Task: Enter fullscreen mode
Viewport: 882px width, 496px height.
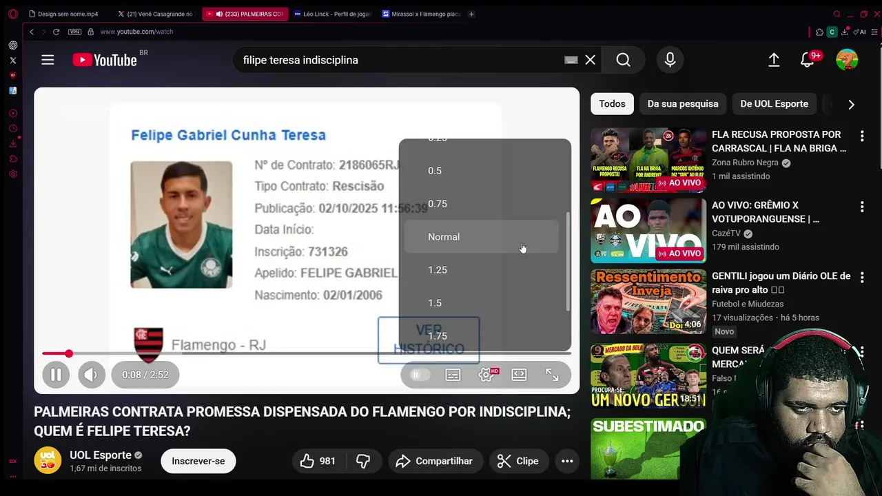Action: [x=552, y=375]
